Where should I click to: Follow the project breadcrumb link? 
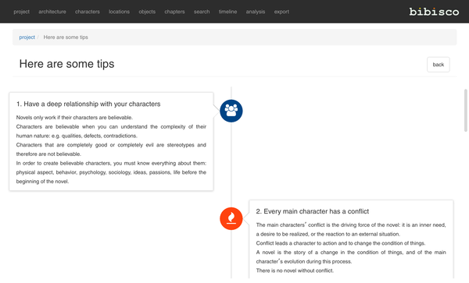27,37
